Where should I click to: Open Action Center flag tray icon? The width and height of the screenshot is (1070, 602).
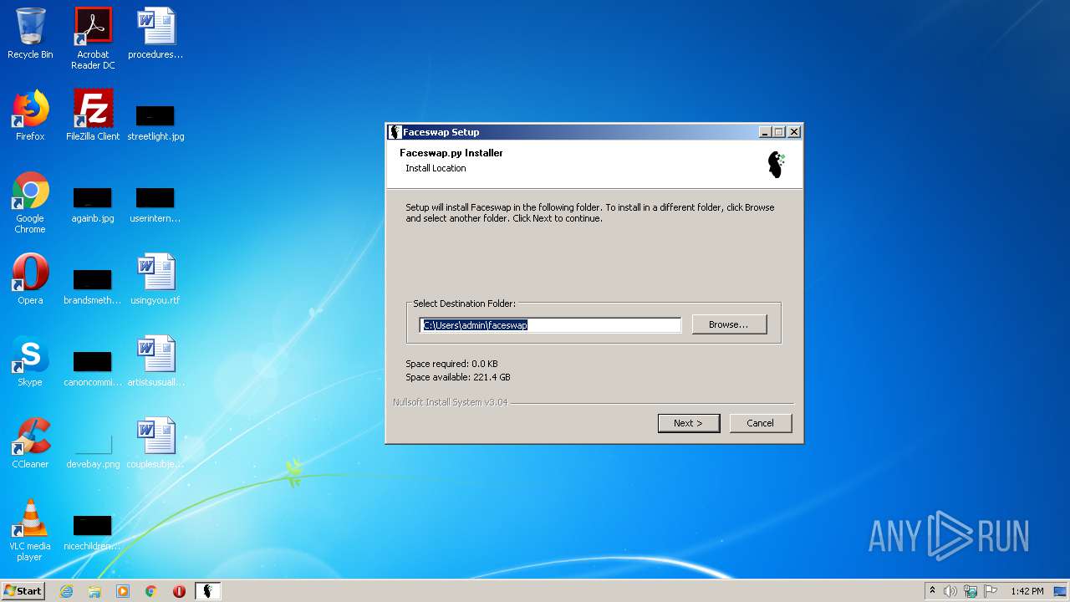tap(991, 591)
